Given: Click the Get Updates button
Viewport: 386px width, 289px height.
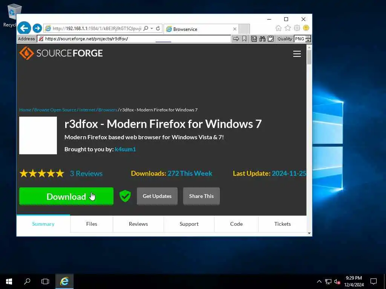Looking at the screenshot, I should (x=157, y=196).
